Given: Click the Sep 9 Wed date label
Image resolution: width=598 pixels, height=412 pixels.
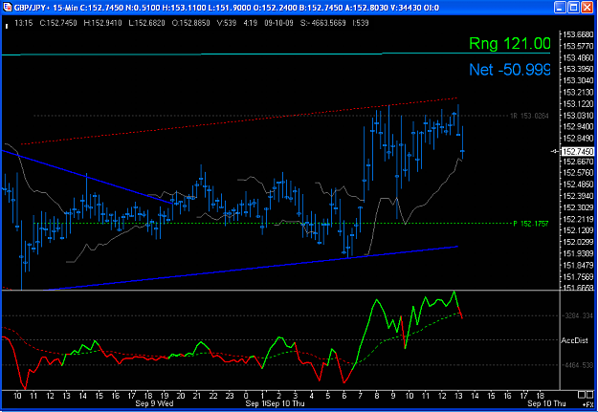Looking at the screenshot, I should 154,403.
